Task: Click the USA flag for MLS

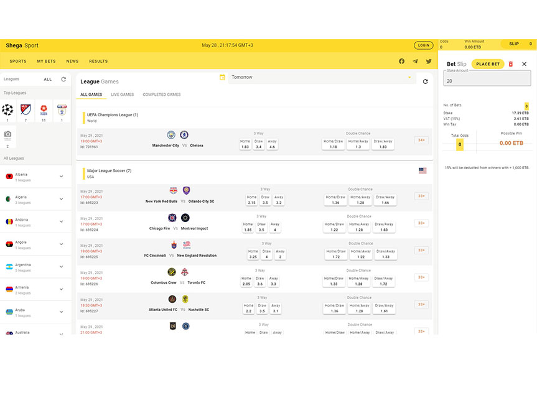Action: 423,170
